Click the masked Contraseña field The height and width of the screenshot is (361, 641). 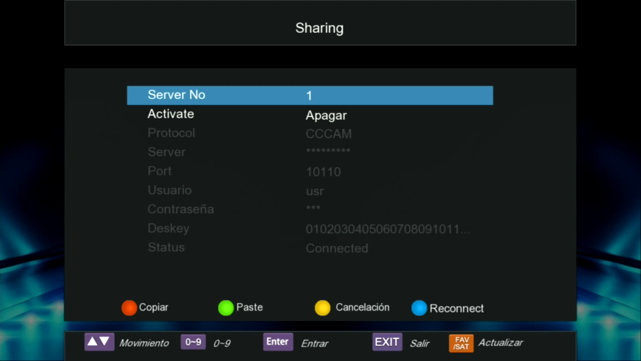pos(313,208)
